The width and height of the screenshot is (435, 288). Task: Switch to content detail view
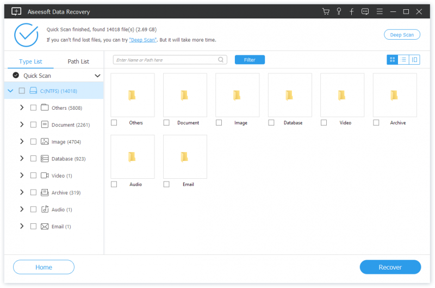pyautogui.click(x=414, y=60)
